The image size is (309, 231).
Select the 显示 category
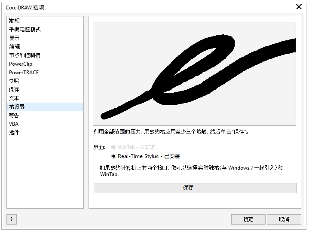click(x=15, y=38)
